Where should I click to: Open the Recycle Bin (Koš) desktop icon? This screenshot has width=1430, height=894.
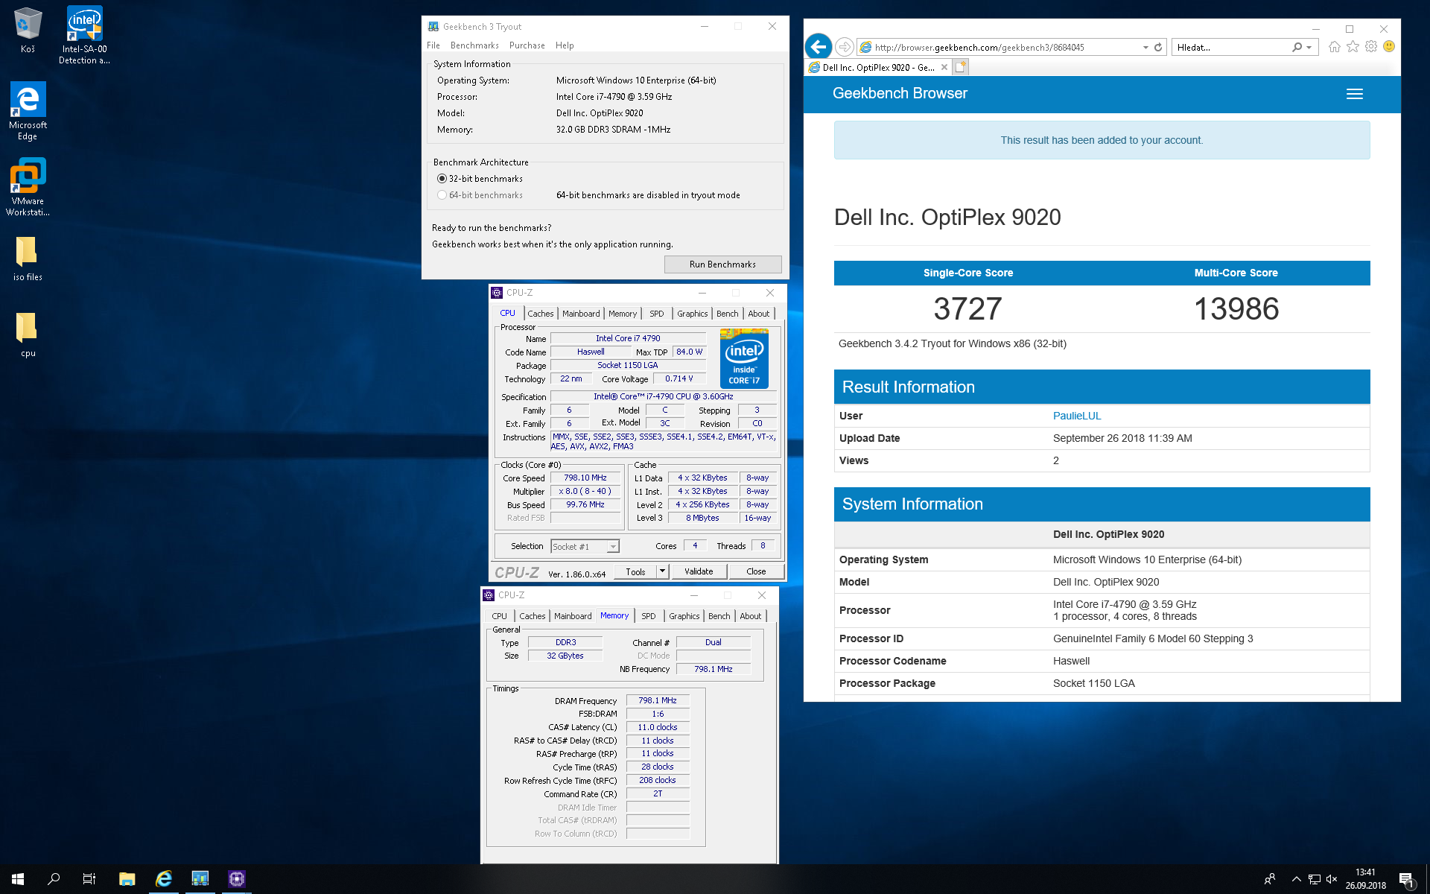coord(28,30)
